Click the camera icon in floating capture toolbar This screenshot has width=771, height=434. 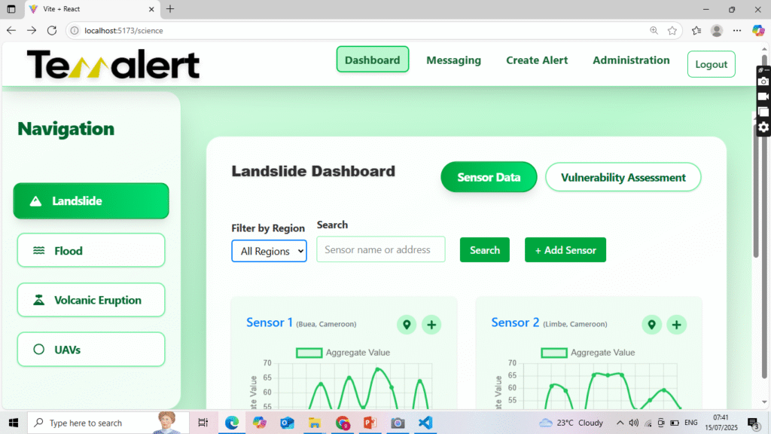point(763,81)
